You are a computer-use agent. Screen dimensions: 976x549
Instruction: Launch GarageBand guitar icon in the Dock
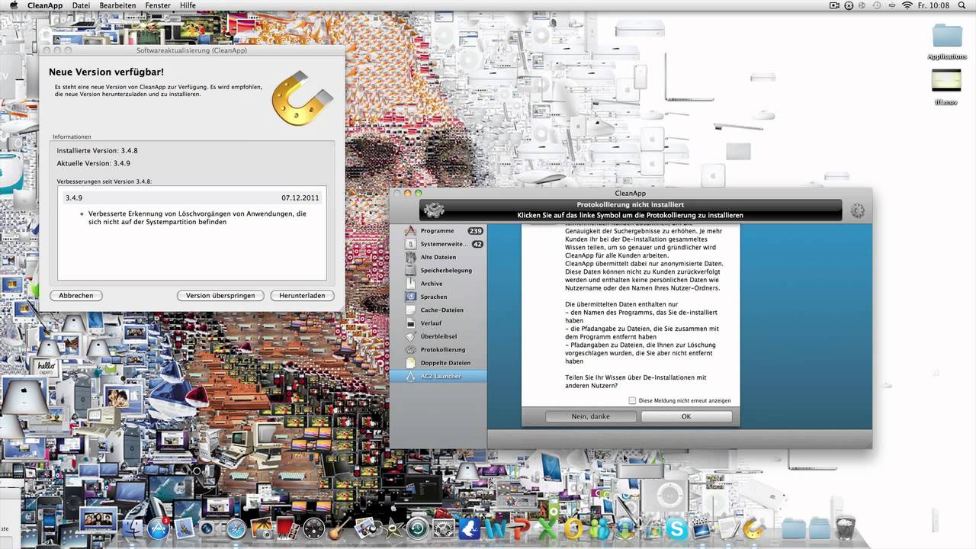click(339, 528)
